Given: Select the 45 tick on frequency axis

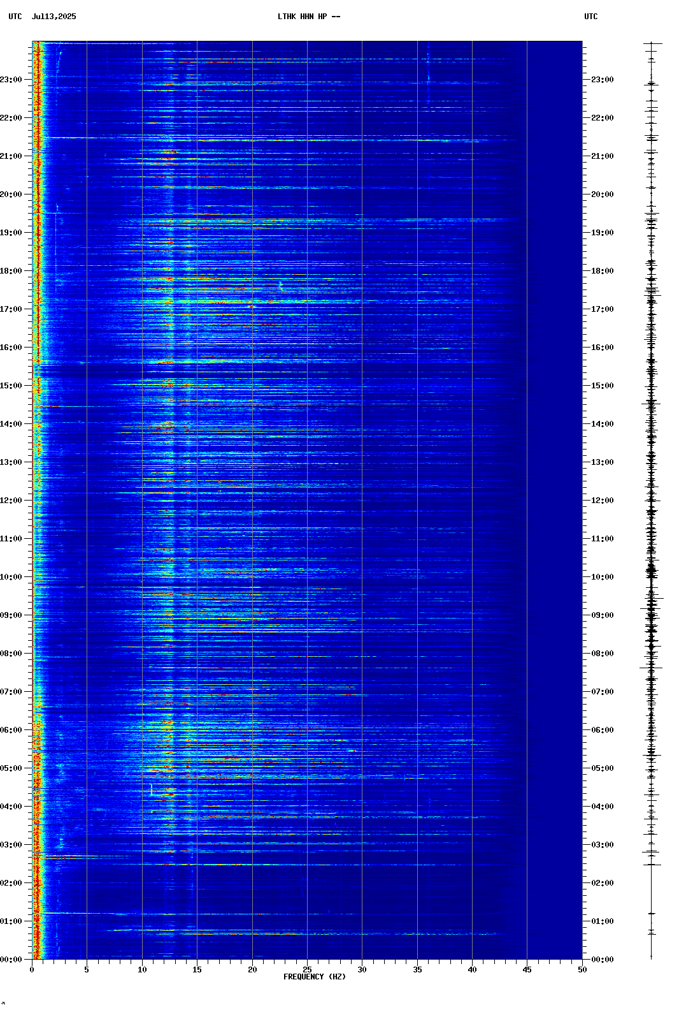Looking at the screenshot, I should click(527, 970).
